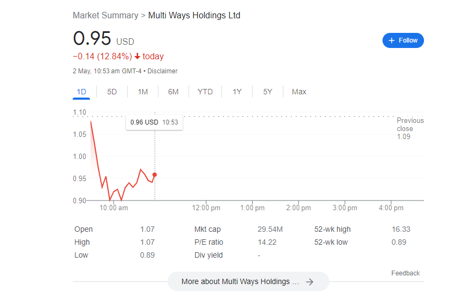Click the Multi Ways Holdings Ltd title
Viewport: 452px width, 297px height.
(194, 15)
